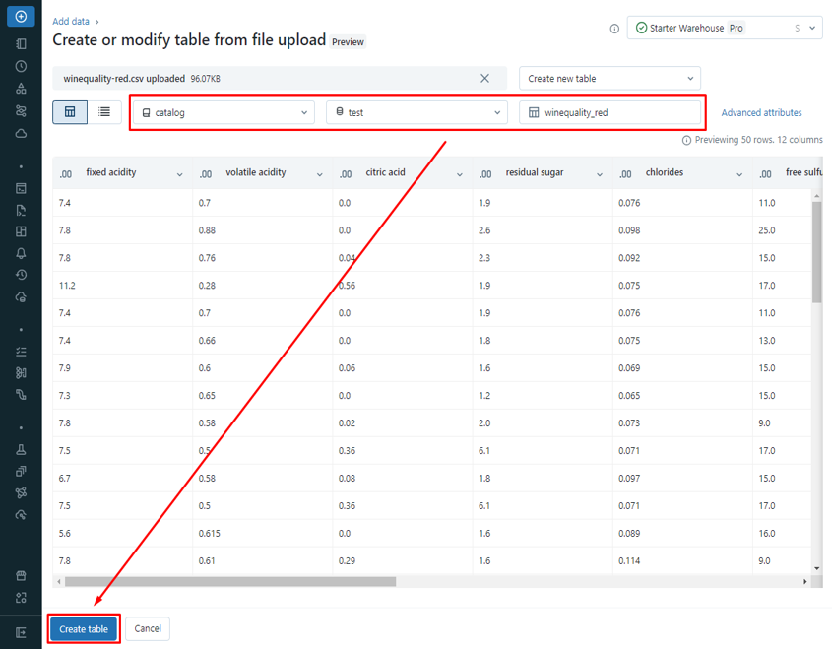This screenshot has height=649, width=832.
Task: Select the cell with value 0.29
Action: click(x=403, y=561)
